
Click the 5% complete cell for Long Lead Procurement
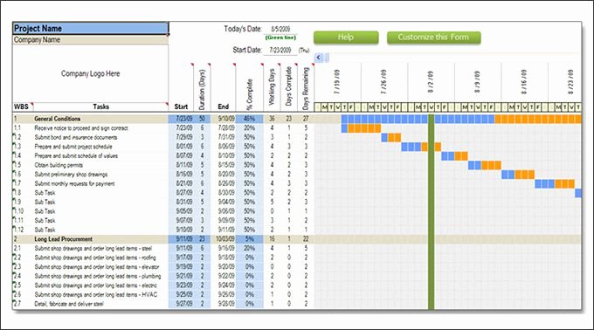tap(249, 239)
